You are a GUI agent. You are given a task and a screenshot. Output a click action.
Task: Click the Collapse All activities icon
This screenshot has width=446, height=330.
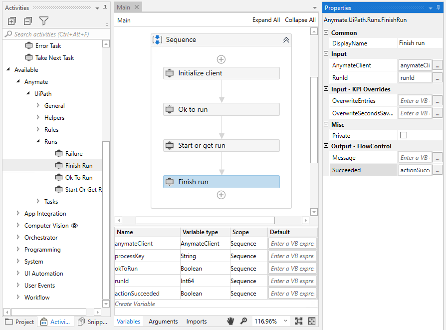(x=28, y=21)
